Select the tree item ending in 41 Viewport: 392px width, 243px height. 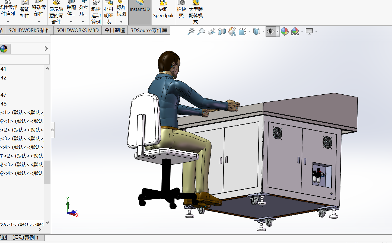[x=3, y=69]
